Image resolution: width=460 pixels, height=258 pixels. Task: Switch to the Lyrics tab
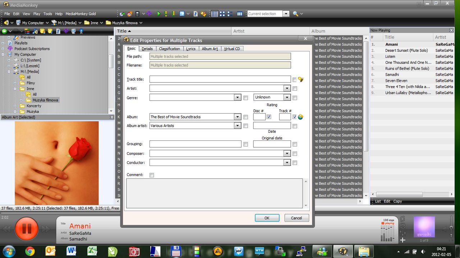191,49
